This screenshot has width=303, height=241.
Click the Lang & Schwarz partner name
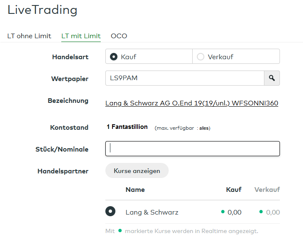click(152, 212)
